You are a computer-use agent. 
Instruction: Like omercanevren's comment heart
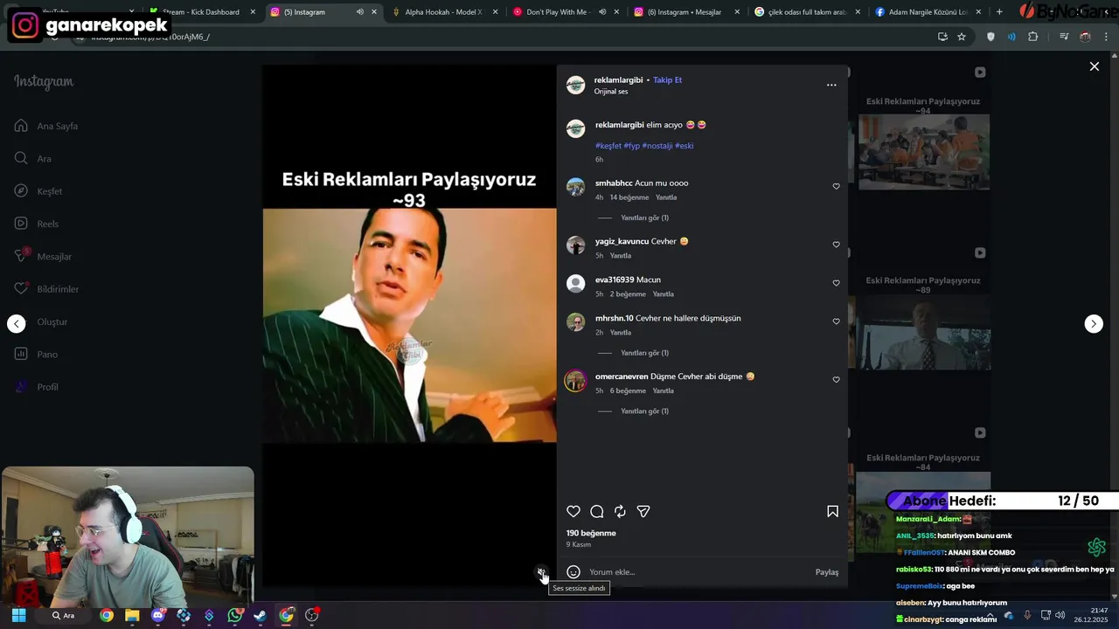coord(836,380)
